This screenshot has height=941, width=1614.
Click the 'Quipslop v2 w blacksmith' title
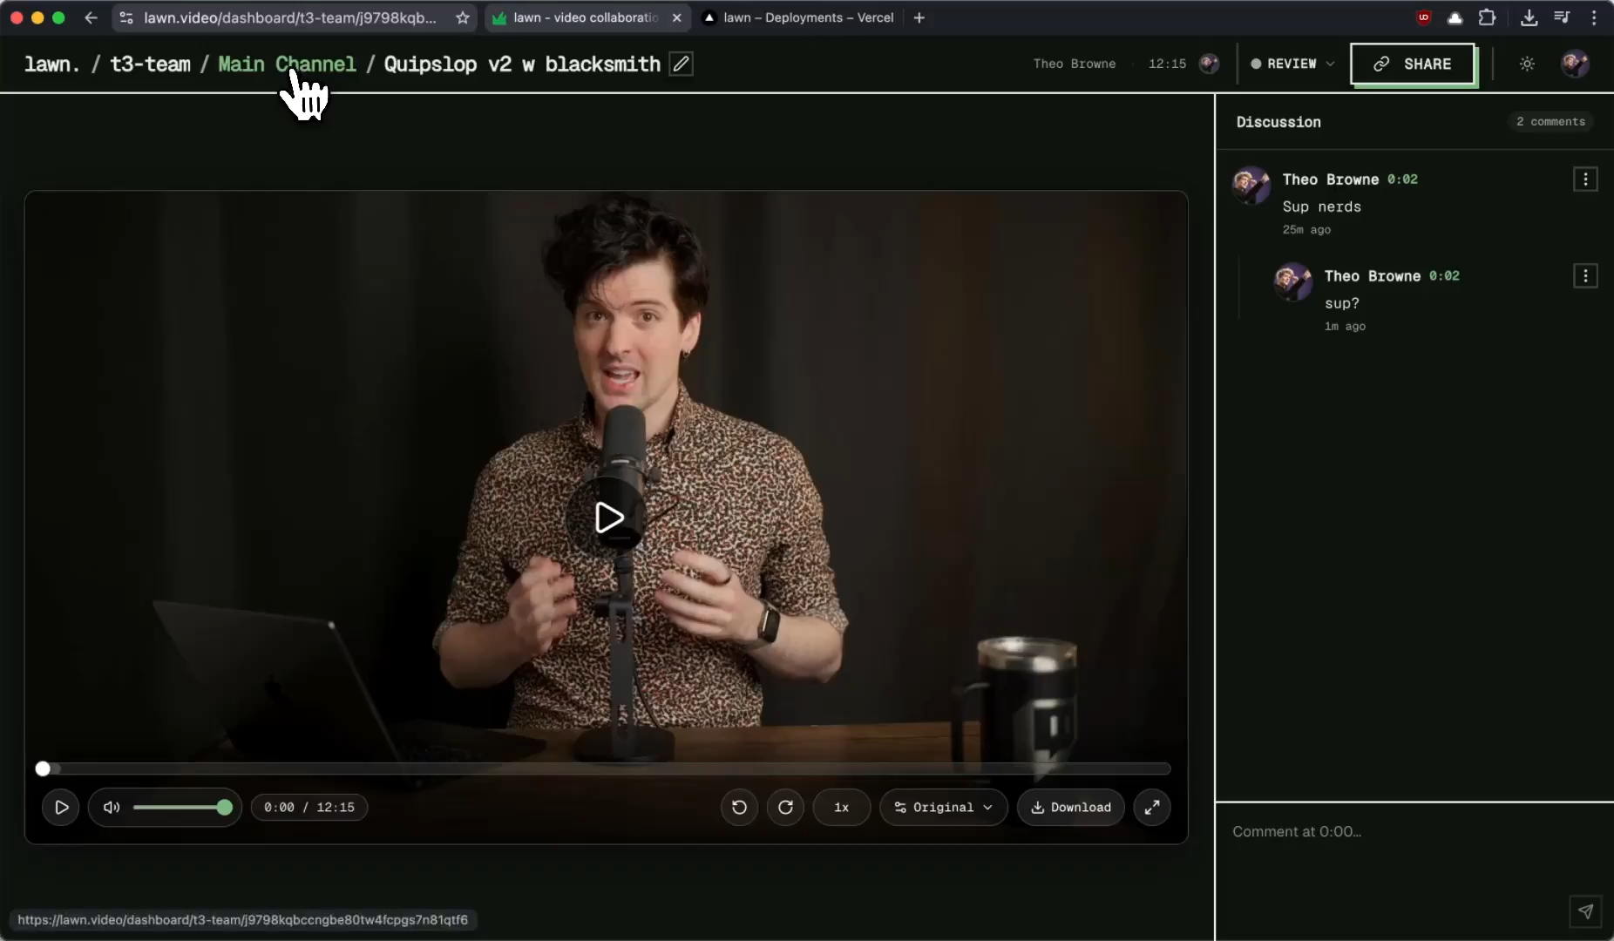(x=522, y=64)
